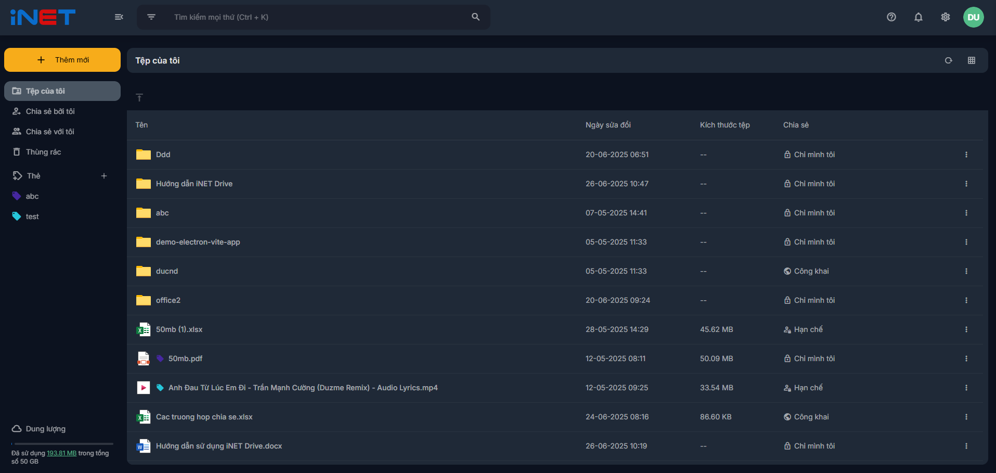Image resolution: width=996 pixels, height=473 pixels.
Task: Open the help question mark icon
Action: coord(891,17)
